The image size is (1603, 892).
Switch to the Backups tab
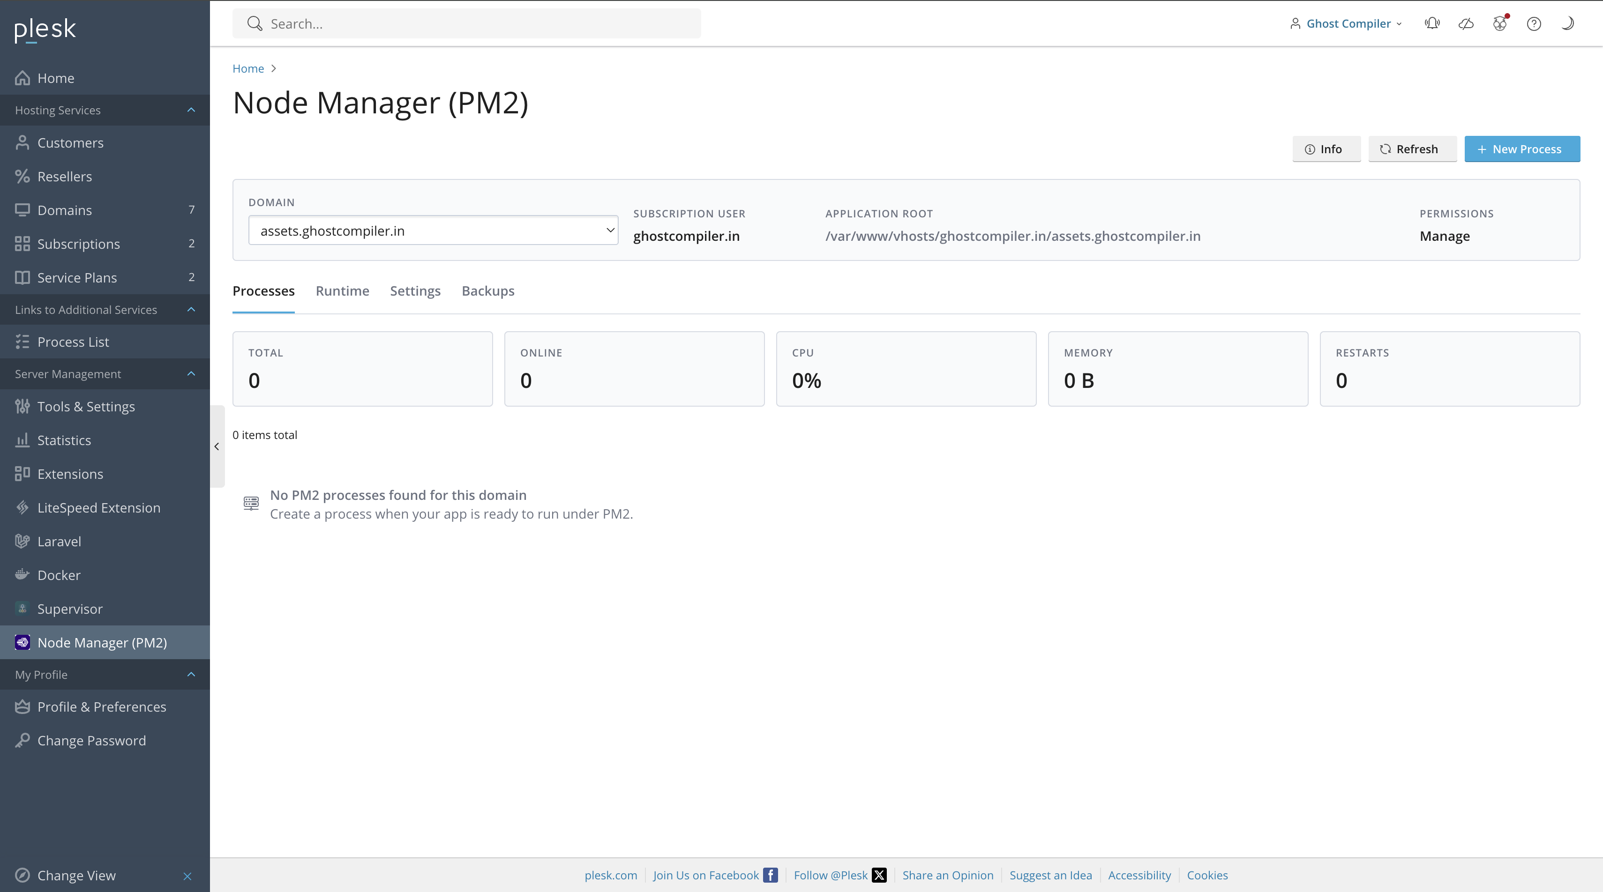pyautogui.click(x=488, y=291)
